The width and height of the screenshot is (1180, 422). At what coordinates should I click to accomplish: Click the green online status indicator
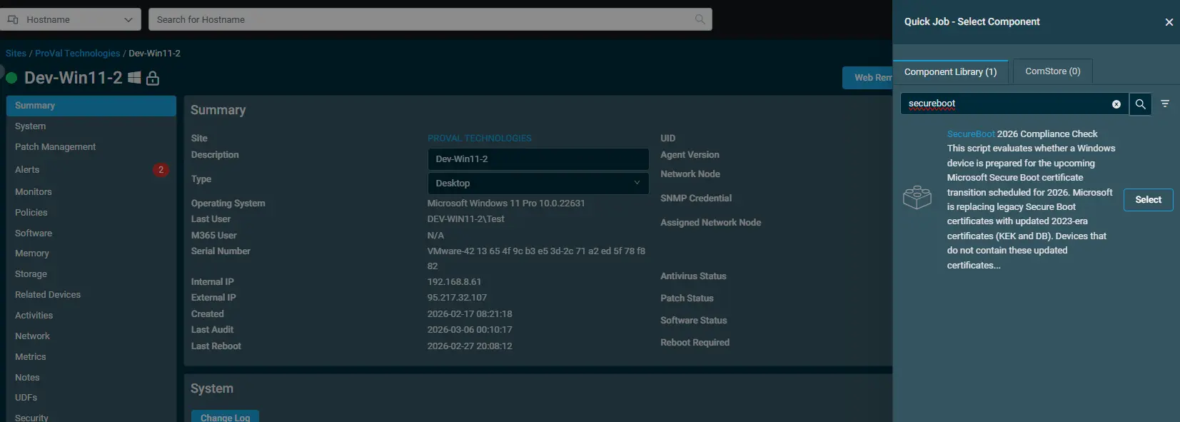pos(11,77)
